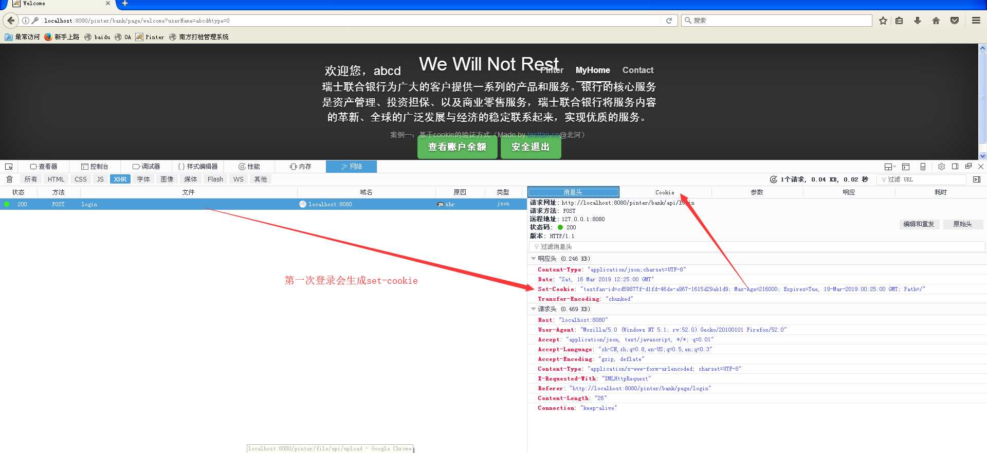Viewport: 987px width, 453px height.
Task: Open the bookmarks library icon
Action: tap(899, 21)
